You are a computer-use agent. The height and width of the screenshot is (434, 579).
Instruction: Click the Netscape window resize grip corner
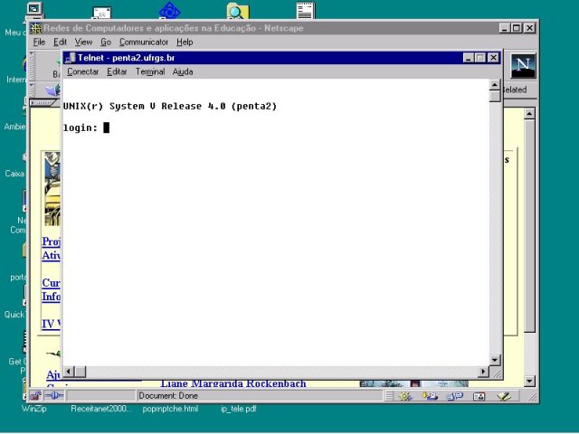[x=533, y=397]
